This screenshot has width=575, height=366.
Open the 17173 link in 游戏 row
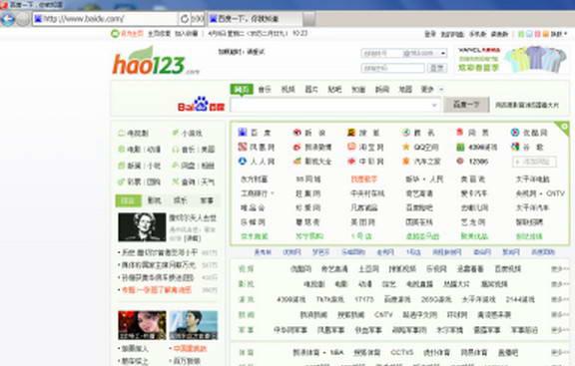[x=364, y=300]
